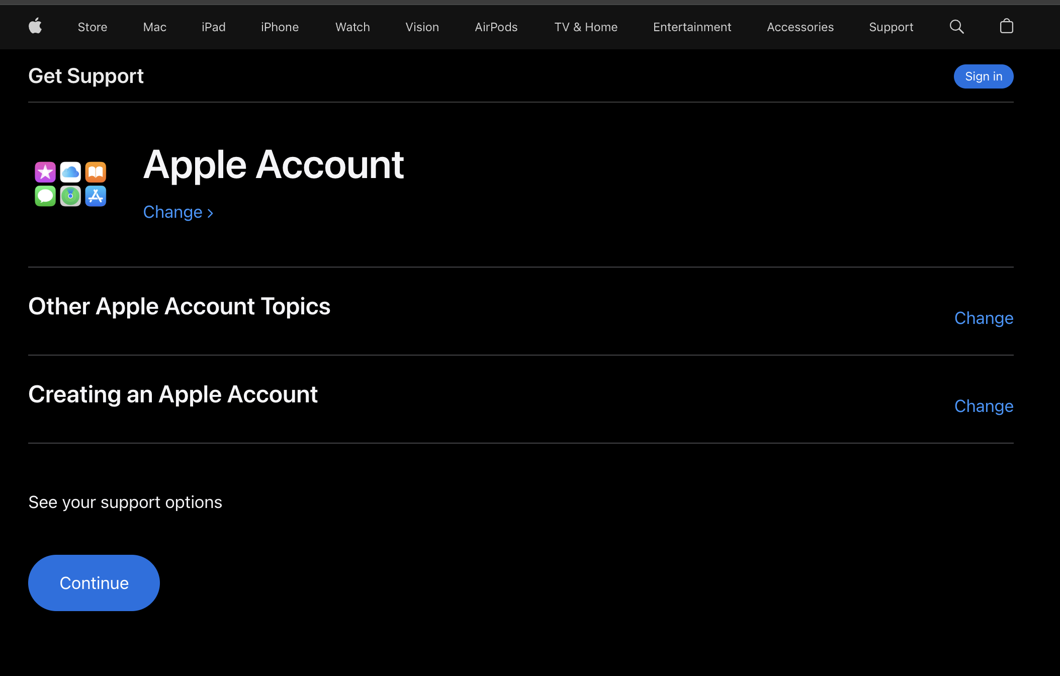The height and width of the screenshot is (676, 1060).
Task: Click the 'Other Apple Account Topics' text
Action: (180, 306)
